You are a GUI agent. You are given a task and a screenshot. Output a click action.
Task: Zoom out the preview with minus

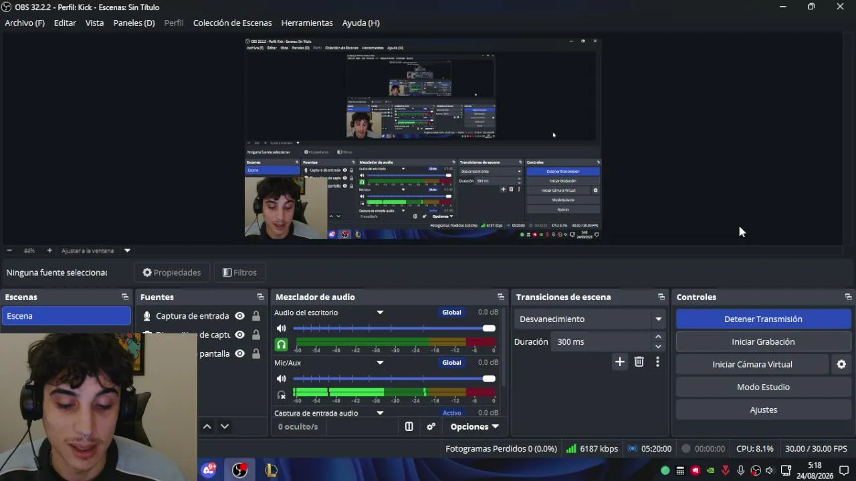9,251
